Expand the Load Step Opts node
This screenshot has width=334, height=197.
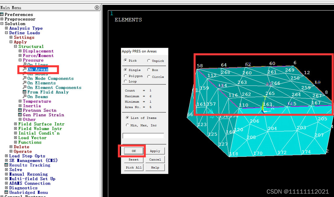pos(6,156)
